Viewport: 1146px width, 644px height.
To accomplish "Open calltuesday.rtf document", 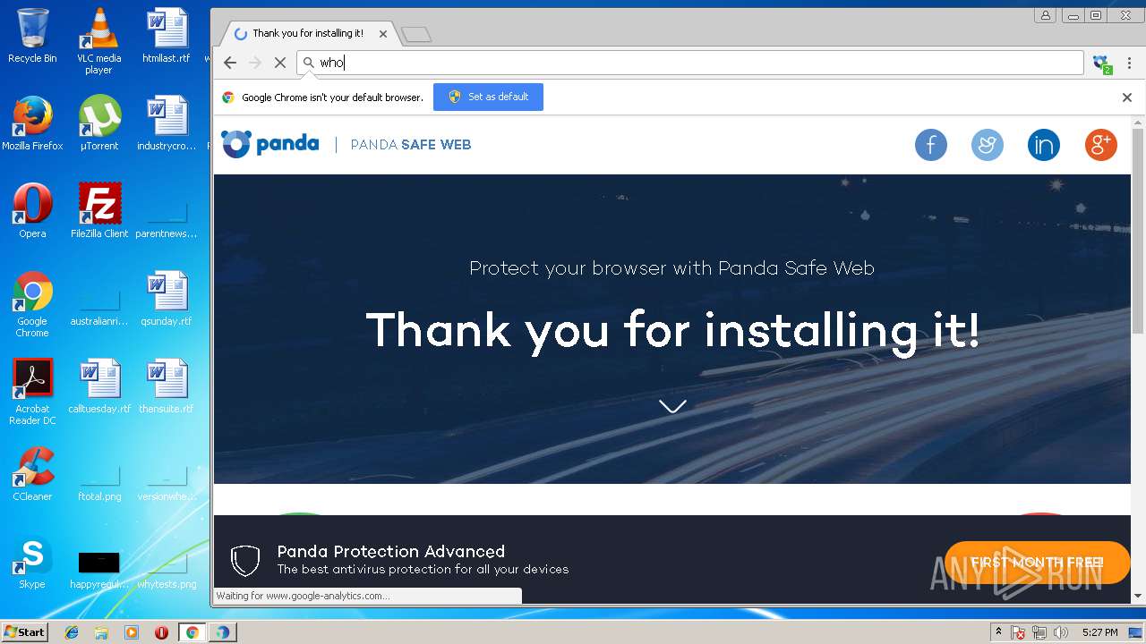I will 99,386.
